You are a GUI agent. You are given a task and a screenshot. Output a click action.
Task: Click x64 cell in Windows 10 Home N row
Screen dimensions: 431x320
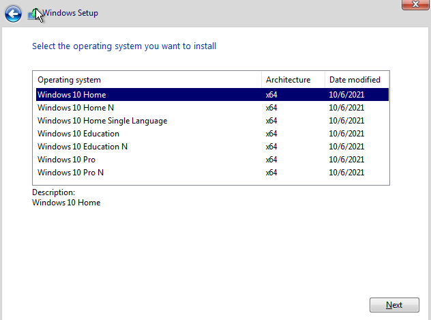[271, 108]
